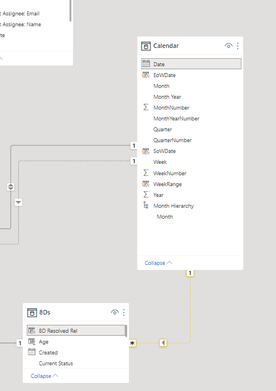This screenshot has height=391, width=276.
Task: Click sigma icon beside WeekNumber
Action: click(x=146, y=172)
